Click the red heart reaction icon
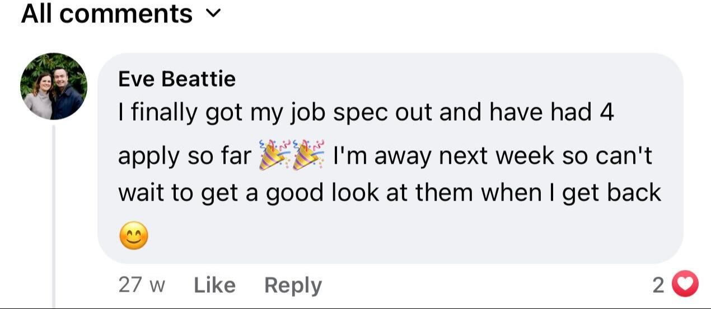Viewport: 711px width, 309px height. pos(685,285)
